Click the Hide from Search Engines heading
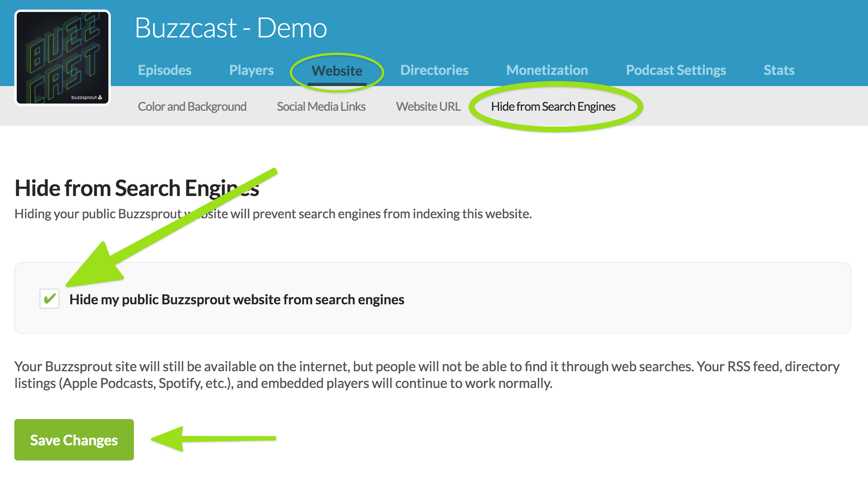The image size is (868, 478). click(x=137, y=188)
